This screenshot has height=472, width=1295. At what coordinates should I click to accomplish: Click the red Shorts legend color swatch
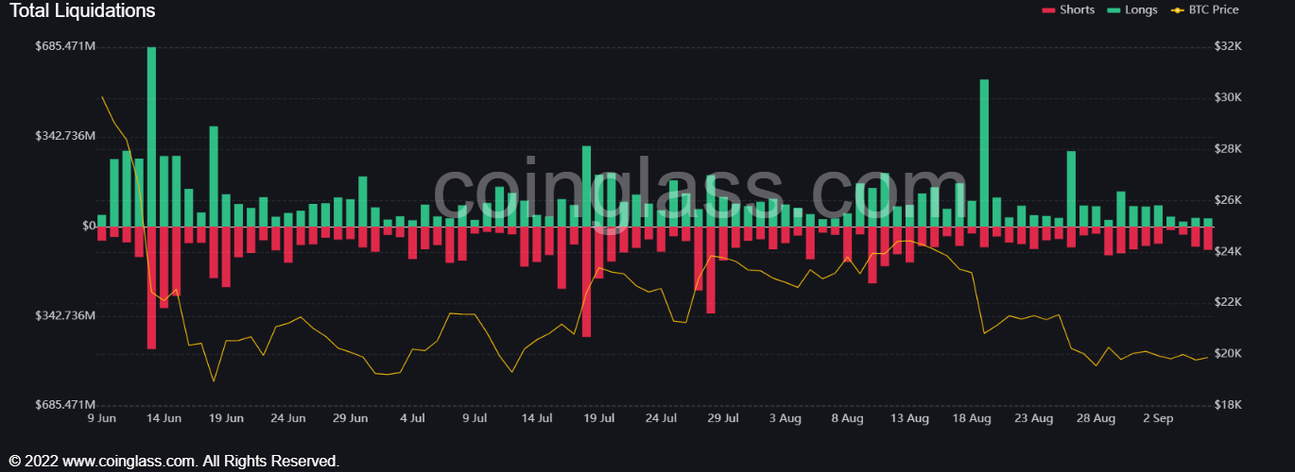click(x=1047, y=10)
